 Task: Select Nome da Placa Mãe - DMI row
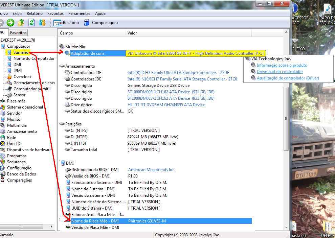pyautogui.click(x=158, y=221)
